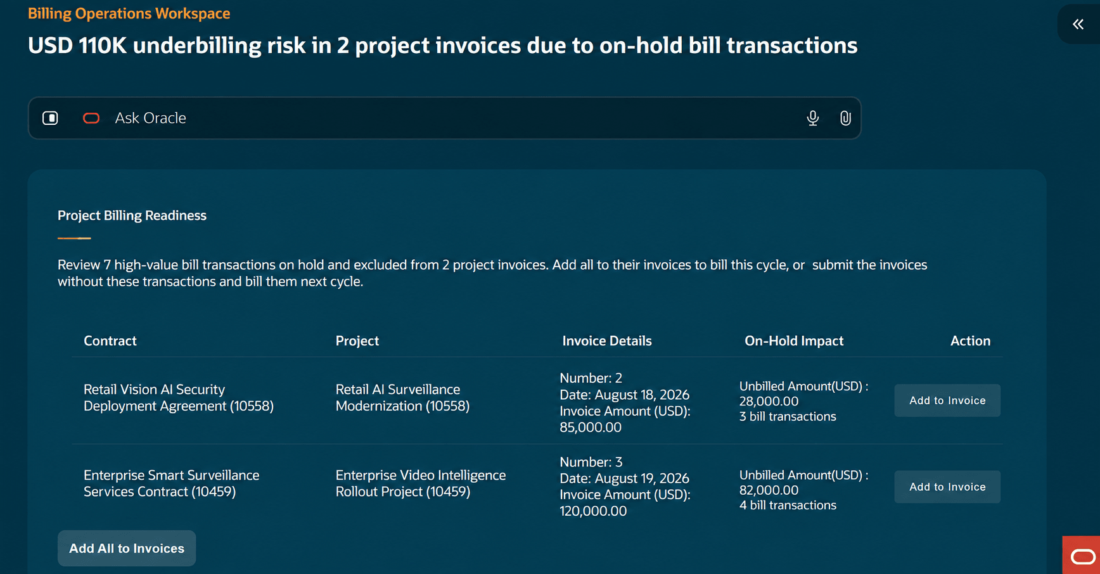
Task: Click the Invoice Details column header
Action: 607,341
